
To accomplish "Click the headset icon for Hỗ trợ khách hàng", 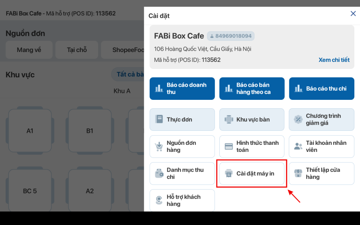I will [159, 200].
